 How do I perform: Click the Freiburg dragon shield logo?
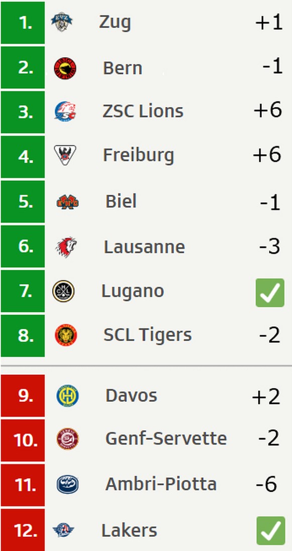click(65, 155)
